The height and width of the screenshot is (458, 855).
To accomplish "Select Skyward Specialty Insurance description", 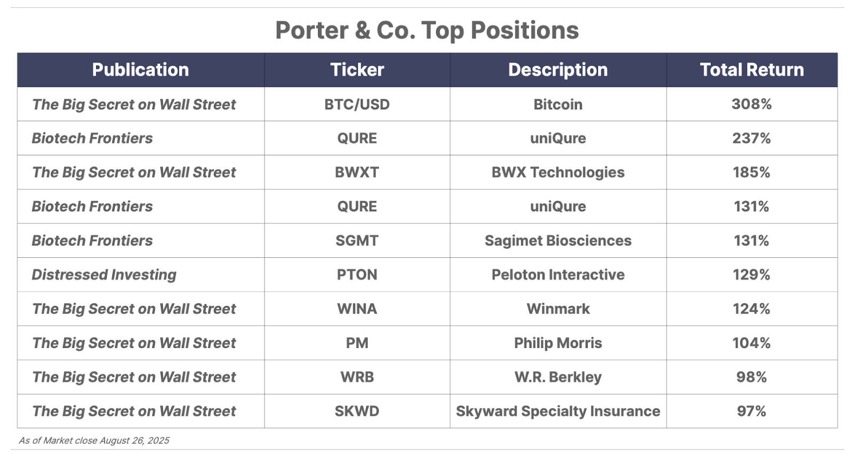I will tap(558, 412).
